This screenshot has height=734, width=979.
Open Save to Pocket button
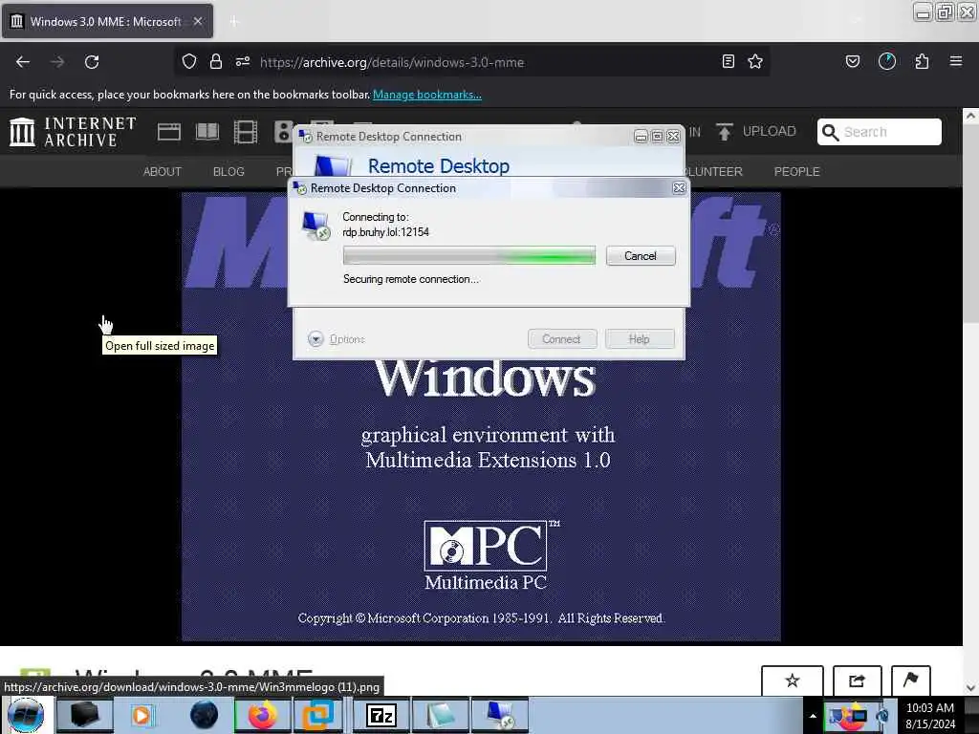[853, 62]
